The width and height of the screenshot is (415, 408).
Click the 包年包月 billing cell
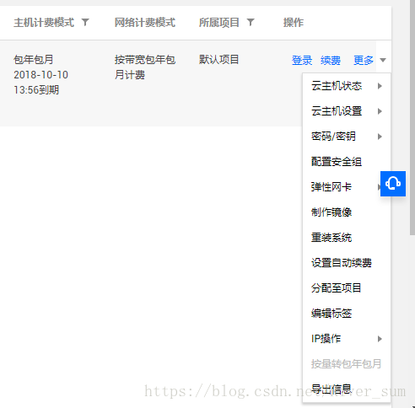click(x=34, y=60)
